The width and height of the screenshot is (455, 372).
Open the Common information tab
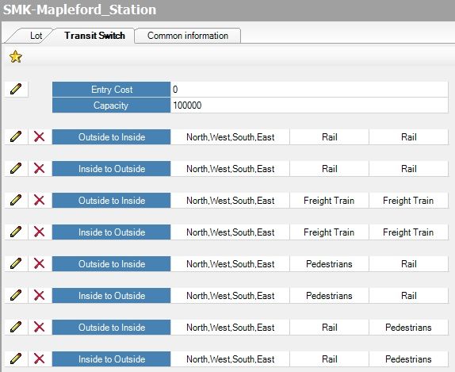(x=188, y=36)
